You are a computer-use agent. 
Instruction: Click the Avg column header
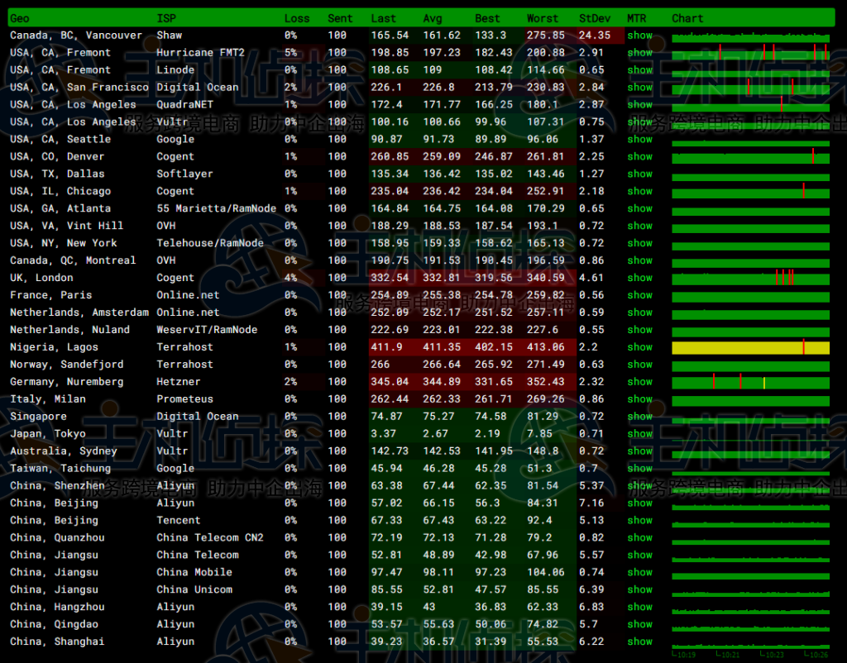[x=433, y=18]
